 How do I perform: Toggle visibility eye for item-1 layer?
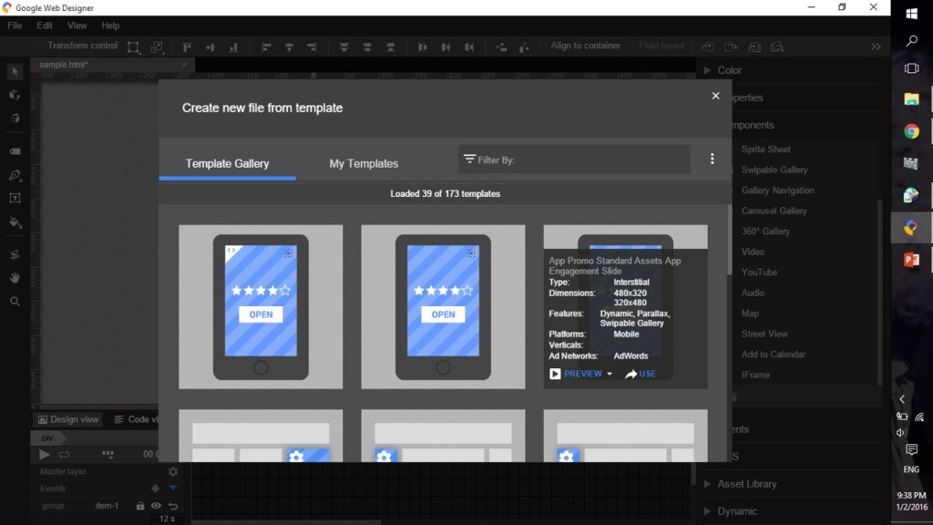coord(156,506)
